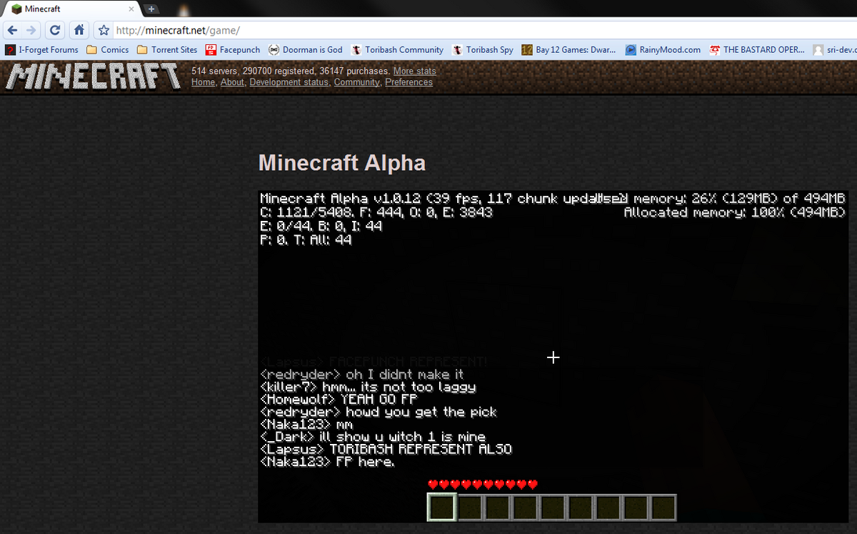Screen dimensions: 857x534
Task: Open a new tab with plus button
Action: pos(151,9)
